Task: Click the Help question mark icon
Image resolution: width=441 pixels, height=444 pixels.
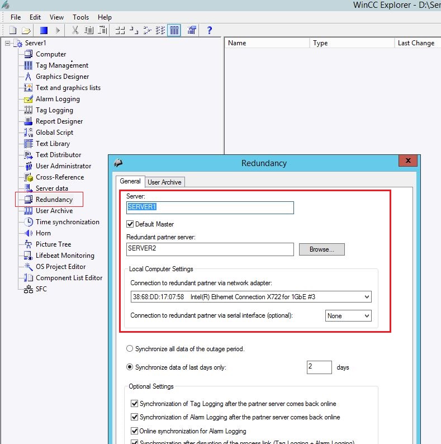Action: (209, 30)
